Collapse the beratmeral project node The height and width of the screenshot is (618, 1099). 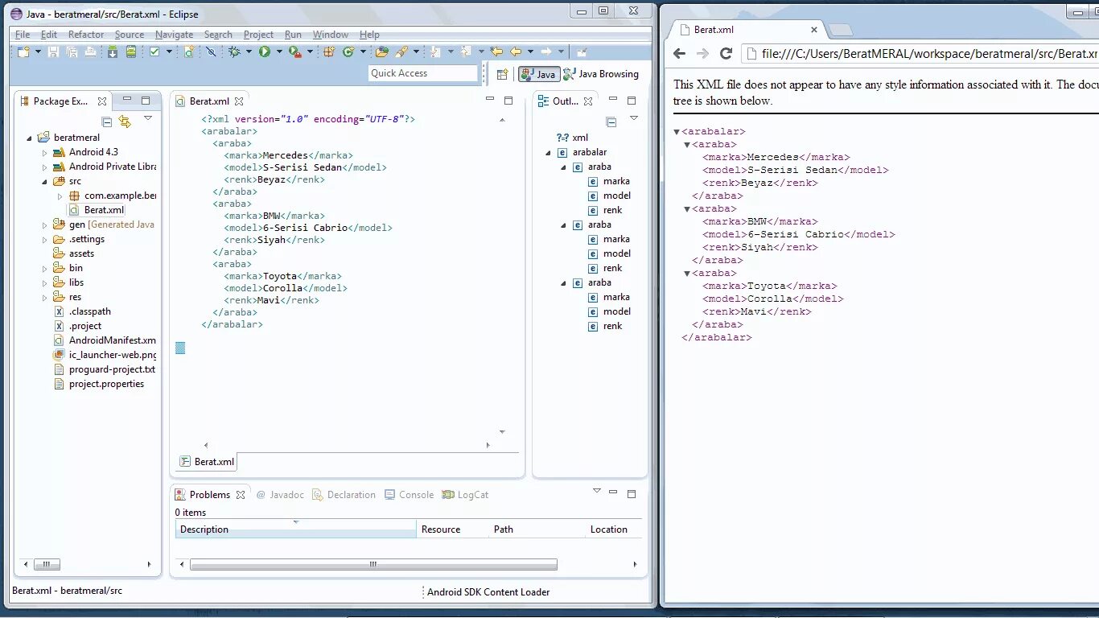(x=30, y=138)
